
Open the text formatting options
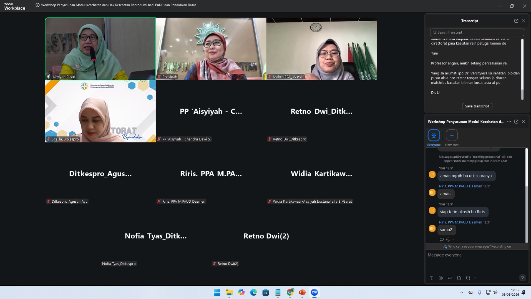432,278
